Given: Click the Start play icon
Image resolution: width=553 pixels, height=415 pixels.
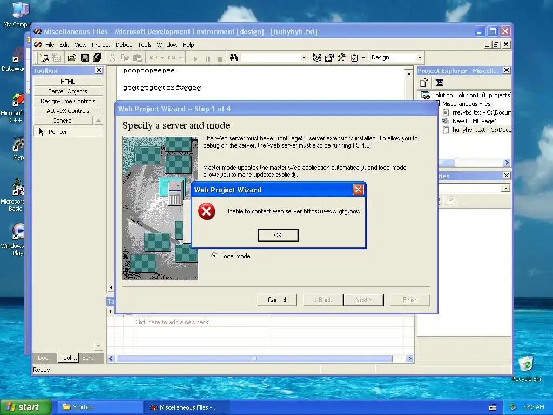Looking at the screenshot, I should tap(195, 58).
